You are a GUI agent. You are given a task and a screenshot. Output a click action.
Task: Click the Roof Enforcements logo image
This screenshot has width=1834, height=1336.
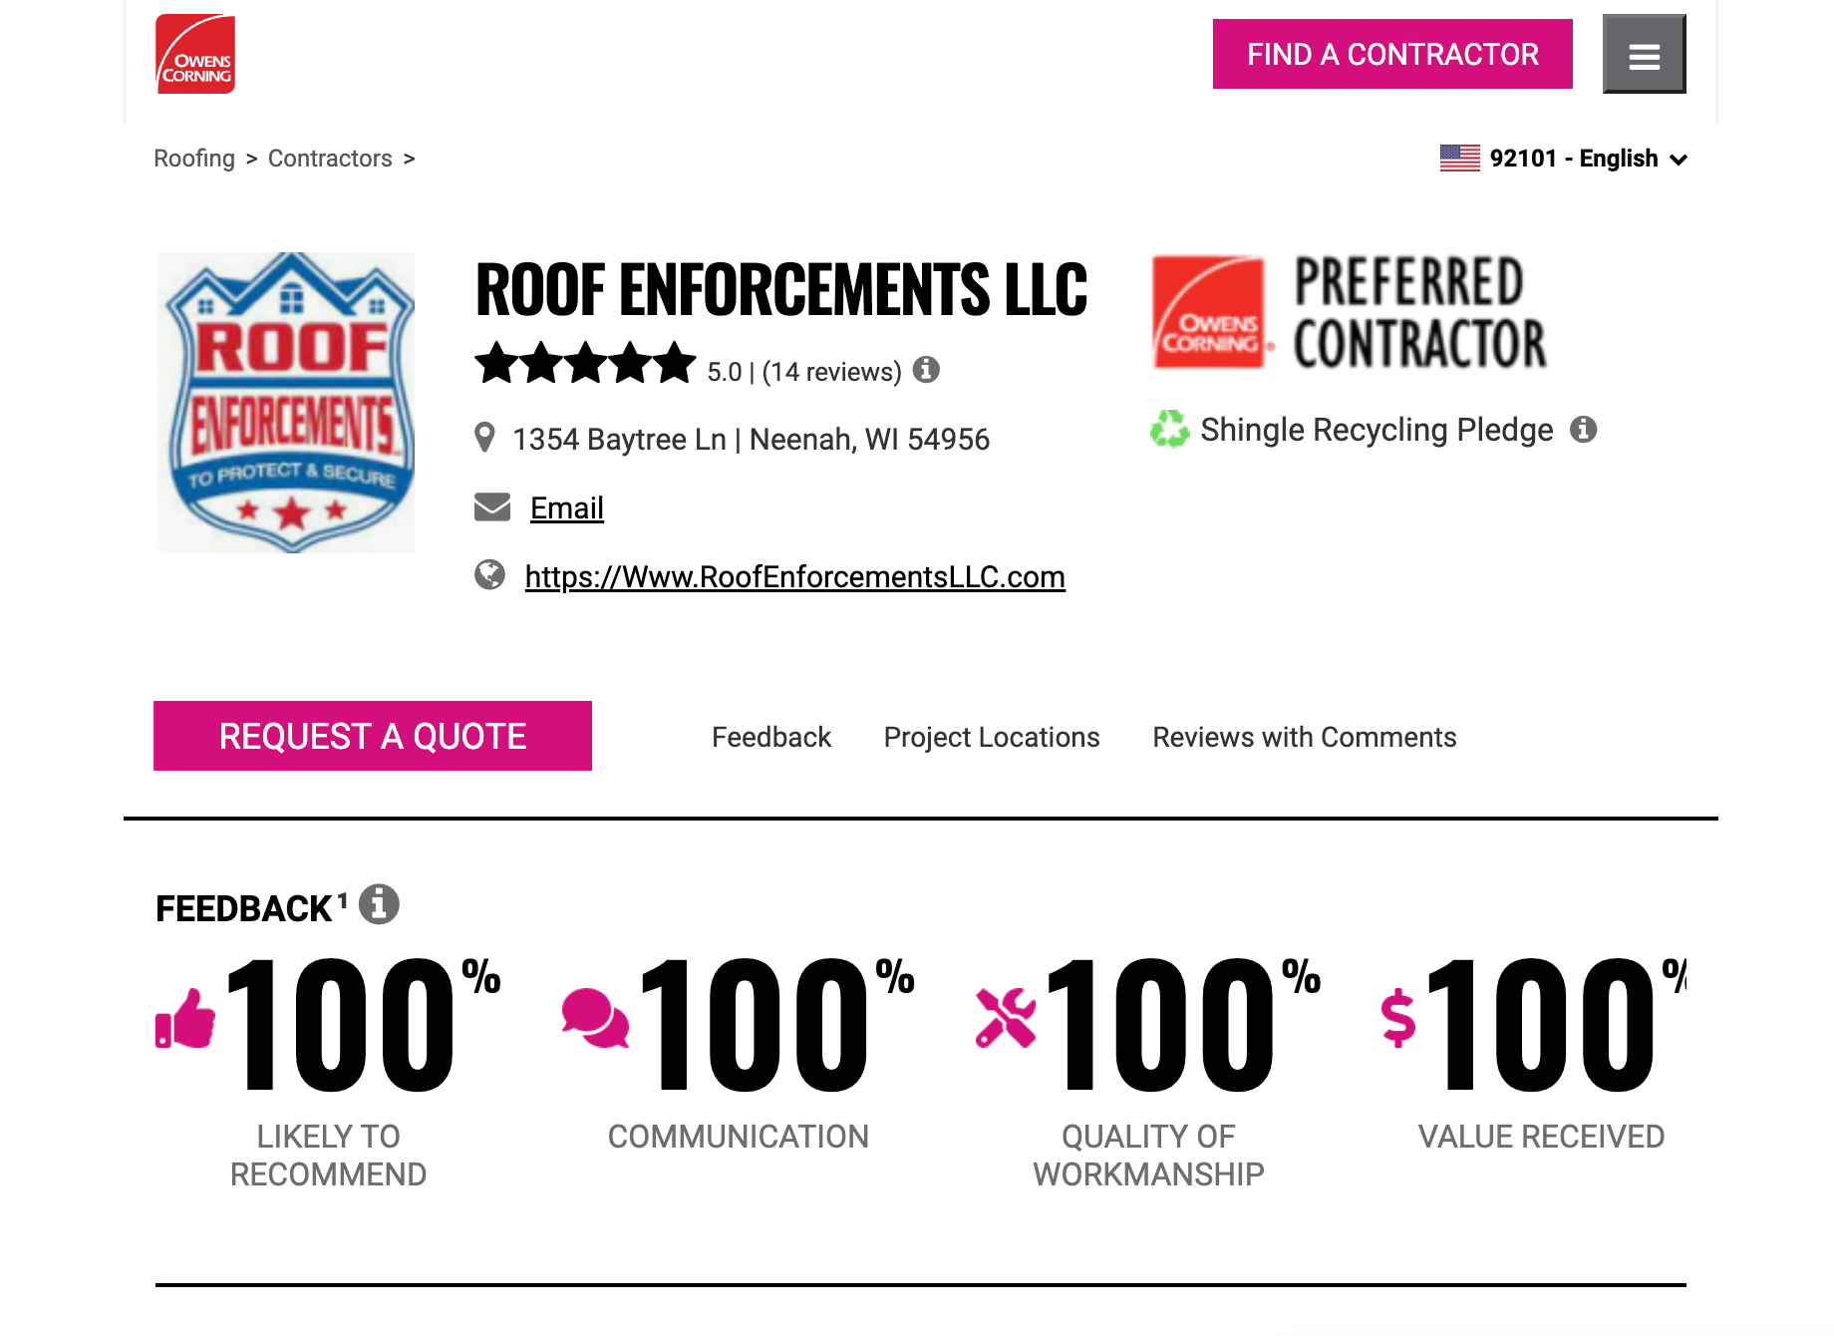tap(286, 402)
